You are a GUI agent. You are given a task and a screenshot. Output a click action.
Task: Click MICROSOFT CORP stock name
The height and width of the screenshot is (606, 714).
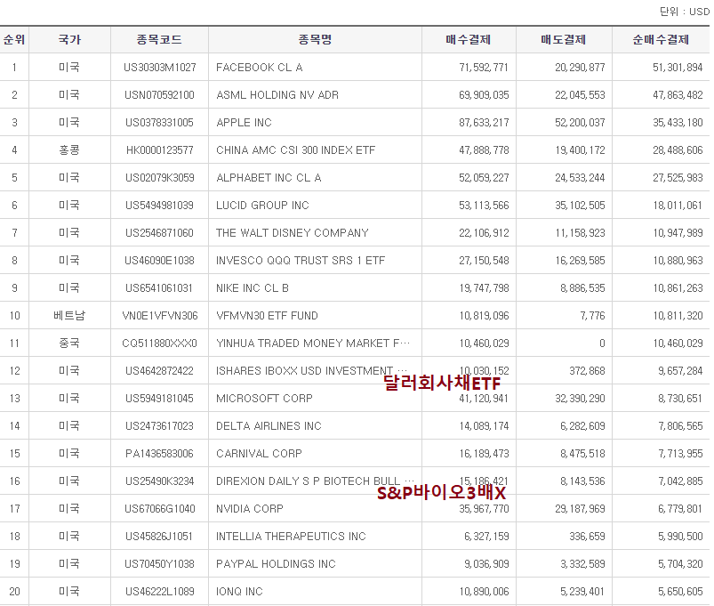pyautogui.click(x=264, y=399)
